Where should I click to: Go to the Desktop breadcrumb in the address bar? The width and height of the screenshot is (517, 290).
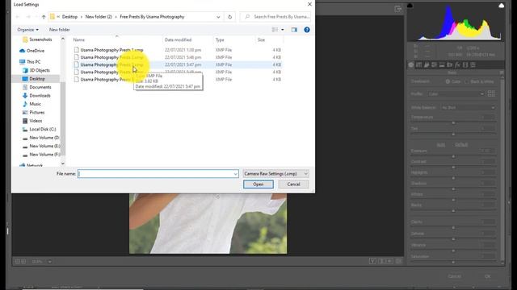point(69,17)
